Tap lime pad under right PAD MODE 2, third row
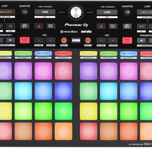 (109, 111)
